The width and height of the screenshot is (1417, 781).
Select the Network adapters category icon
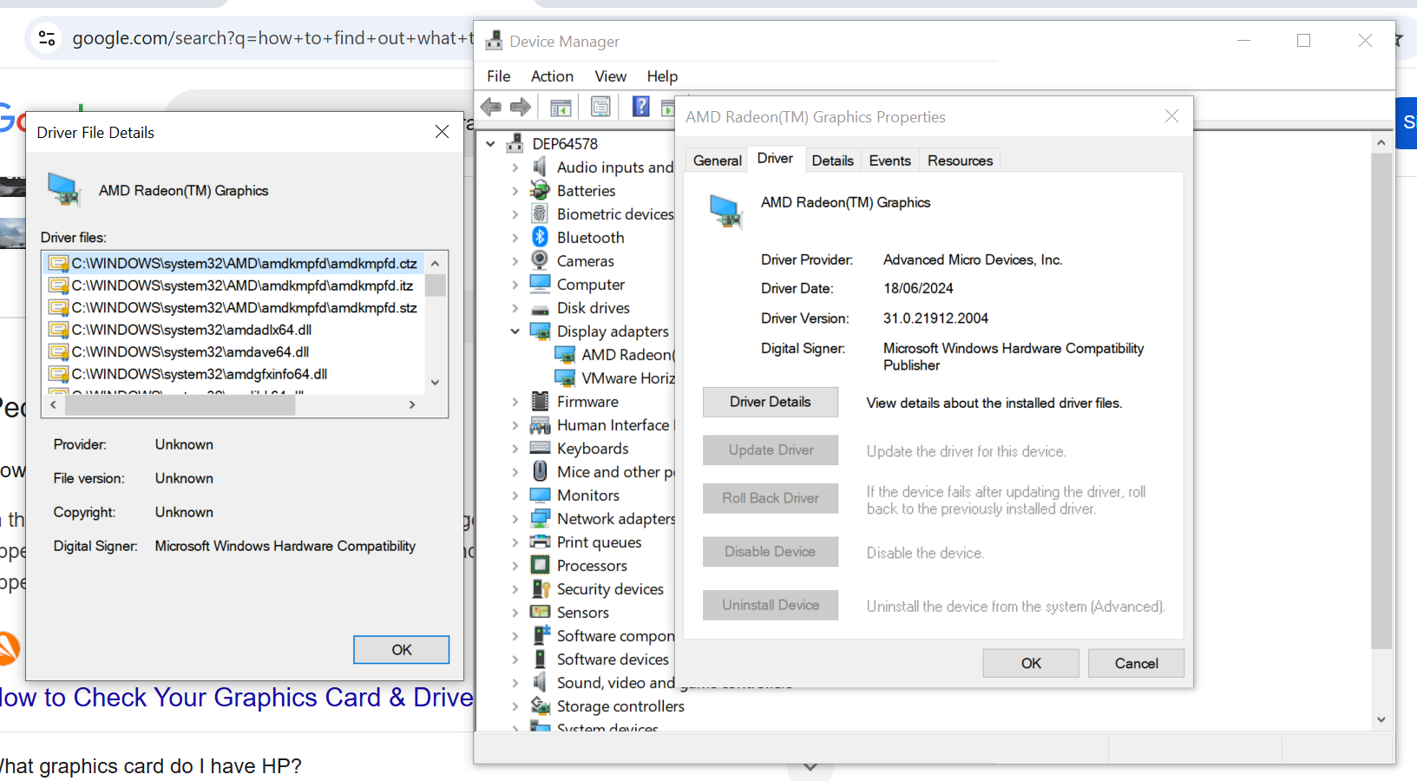point(540,518)
